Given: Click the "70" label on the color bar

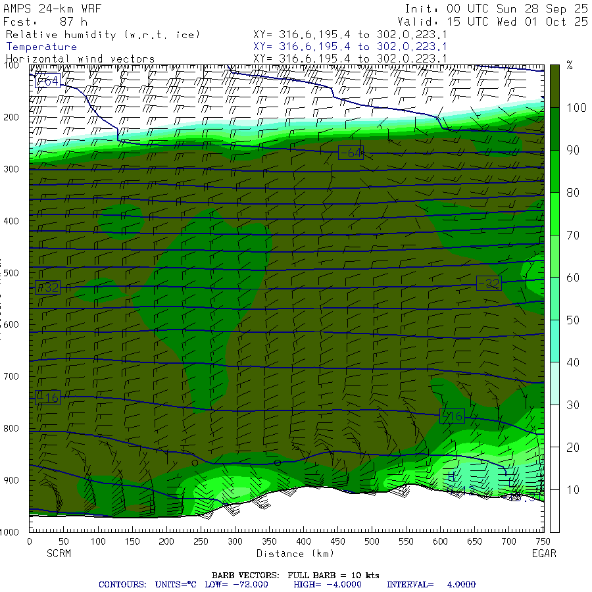Looking at the screenshot, I should tap(573, 235).
